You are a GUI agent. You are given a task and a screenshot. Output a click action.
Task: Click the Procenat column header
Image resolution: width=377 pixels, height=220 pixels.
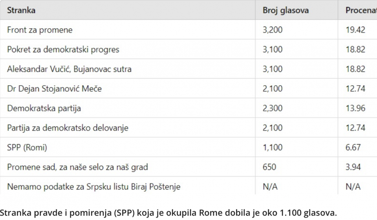[x=361, y=10]
